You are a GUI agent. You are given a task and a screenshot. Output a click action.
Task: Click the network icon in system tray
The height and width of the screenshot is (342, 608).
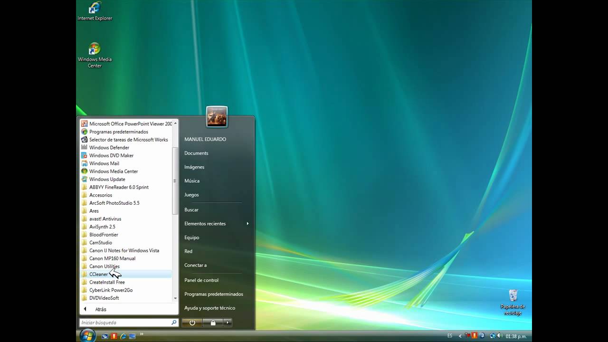(492, 336)
